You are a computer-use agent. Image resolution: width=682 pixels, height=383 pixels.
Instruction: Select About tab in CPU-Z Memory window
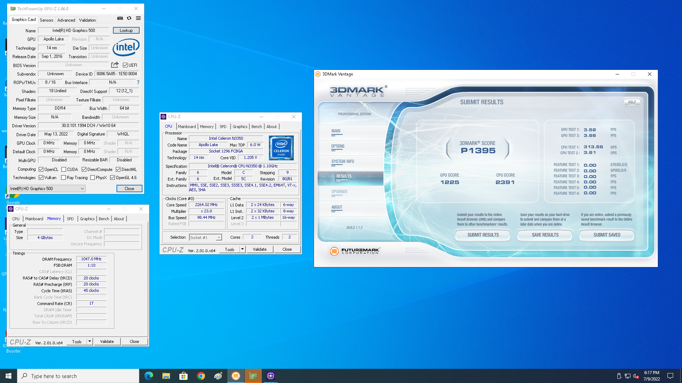[x=119, y=219]
